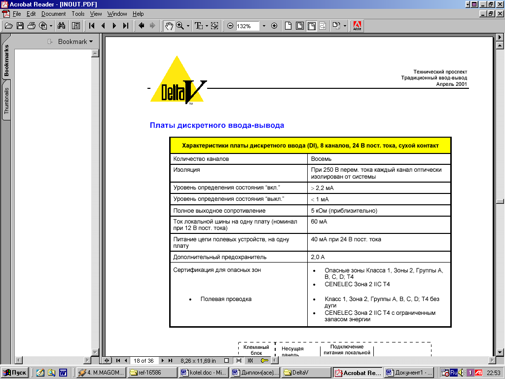Viewport: 505px width, 379px height.
Task: Open the Tools menu
Action: coord(78,14)
